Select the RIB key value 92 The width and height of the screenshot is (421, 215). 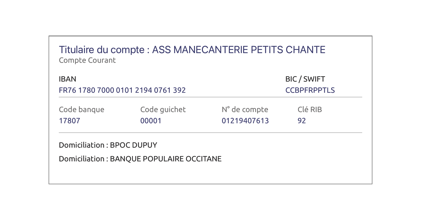point(302,121)
